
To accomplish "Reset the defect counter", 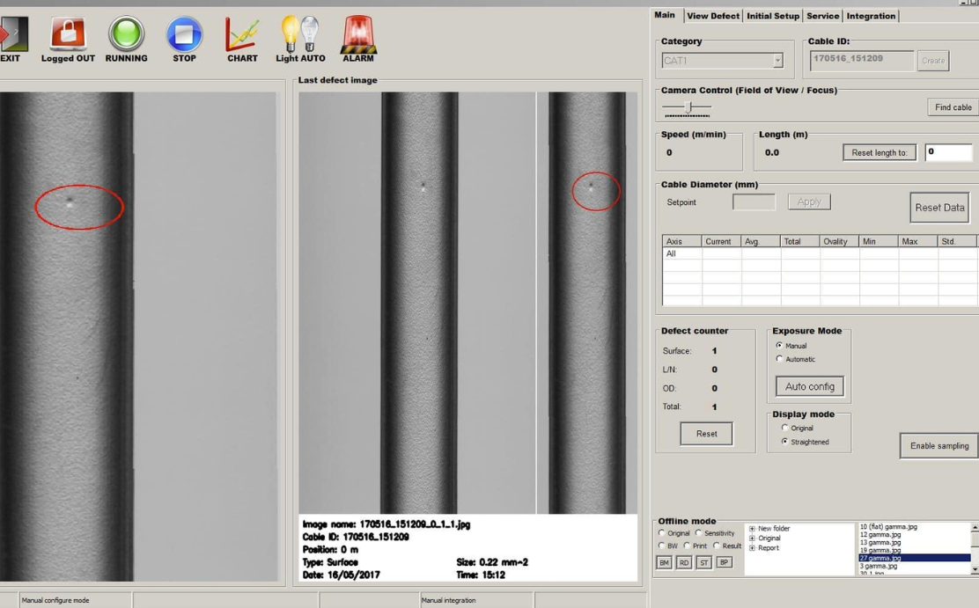I will point(706,434).
